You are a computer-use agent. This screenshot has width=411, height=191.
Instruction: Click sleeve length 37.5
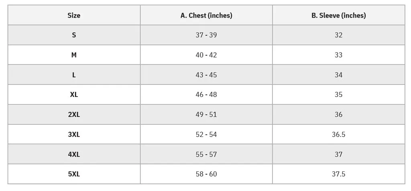338,174
